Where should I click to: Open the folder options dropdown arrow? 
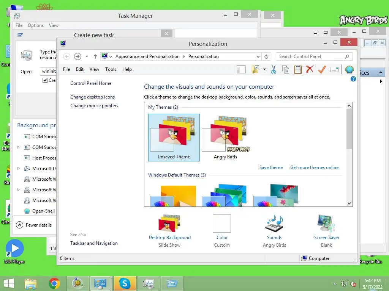pos(264,70)
